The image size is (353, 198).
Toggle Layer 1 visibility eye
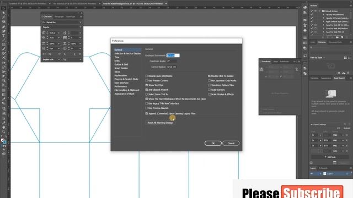click(x=312, y=174)
